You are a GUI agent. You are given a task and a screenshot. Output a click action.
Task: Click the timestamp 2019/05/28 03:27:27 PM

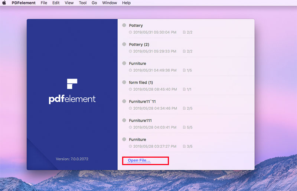(x=155, y=147)
